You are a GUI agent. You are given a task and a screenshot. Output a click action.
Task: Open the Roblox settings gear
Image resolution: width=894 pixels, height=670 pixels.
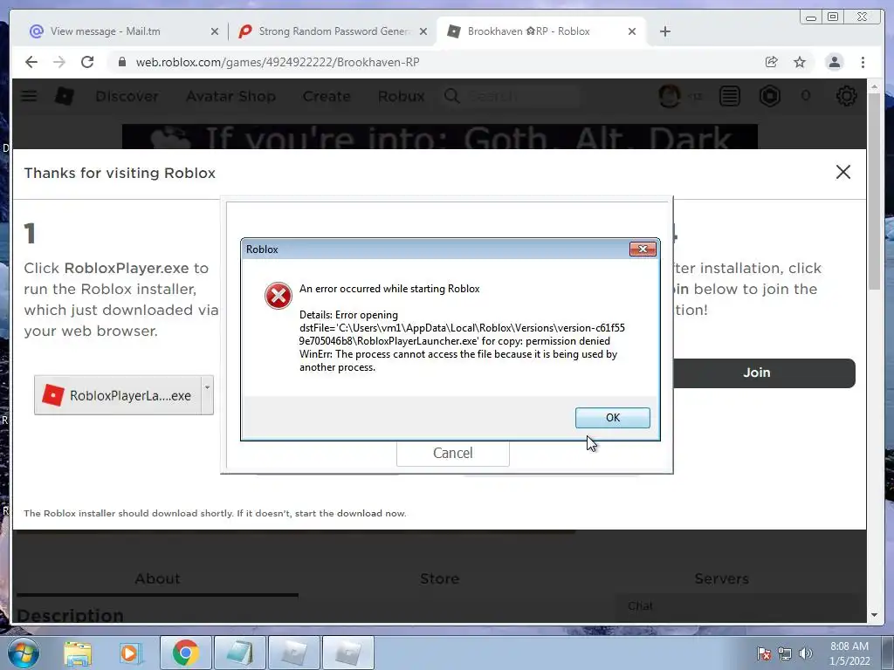846,96
